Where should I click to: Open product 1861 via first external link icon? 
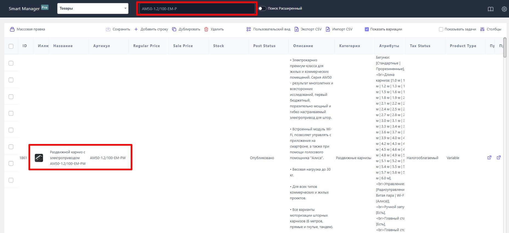(489, 157)
